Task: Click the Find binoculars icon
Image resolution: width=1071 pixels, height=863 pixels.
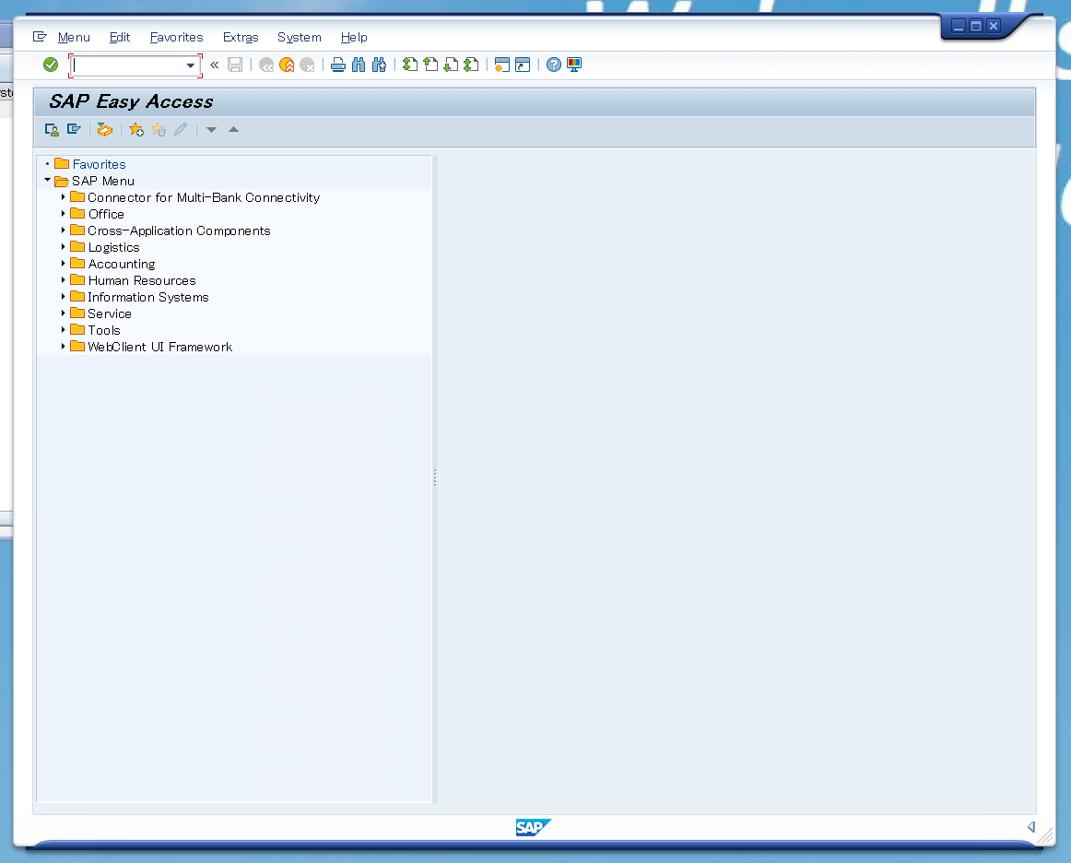Action: [359, 65]
